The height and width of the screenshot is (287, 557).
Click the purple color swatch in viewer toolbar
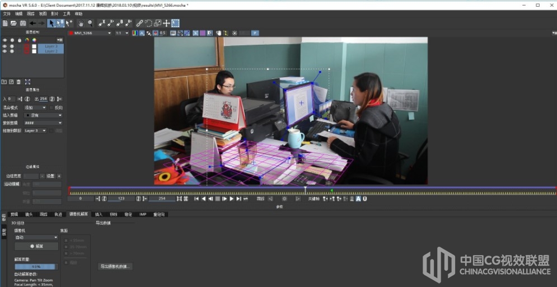coord(203,33)
